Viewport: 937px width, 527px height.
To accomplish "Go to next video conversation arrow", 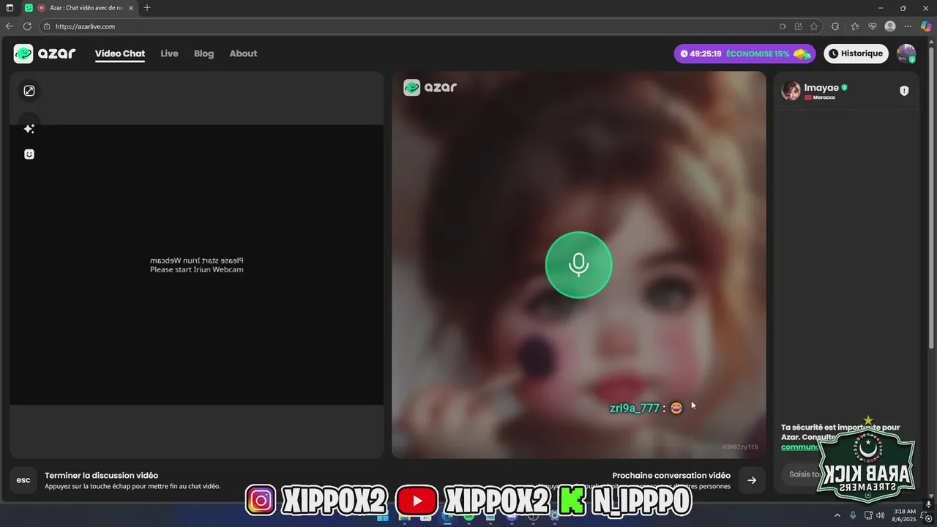I will click(x=752, y=480).
